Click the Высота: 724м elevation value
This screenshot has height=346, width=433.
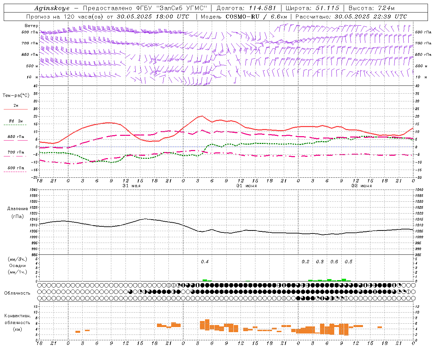[371, 8]
